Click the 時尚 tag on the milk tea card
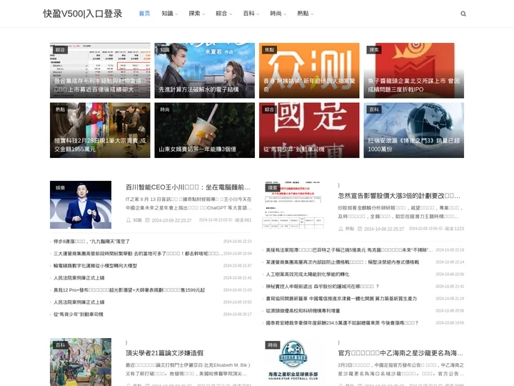Viewport: 514px width, 386px height. click(165, 109)
